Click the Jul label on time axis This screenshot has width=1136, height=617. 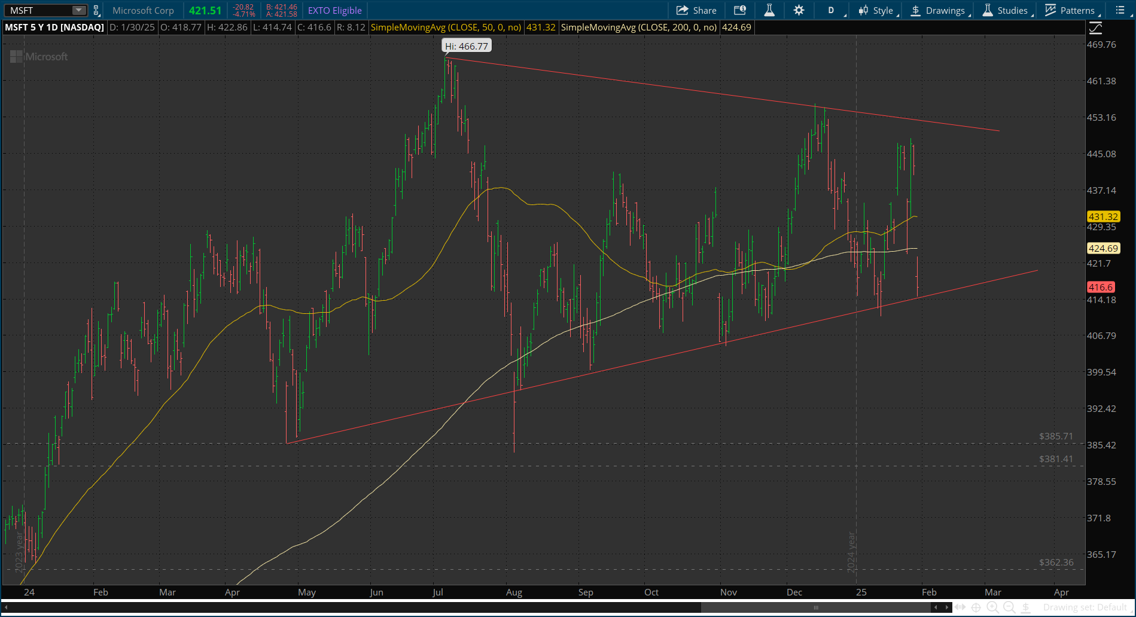pyautogui.click(x=438, y=592)
